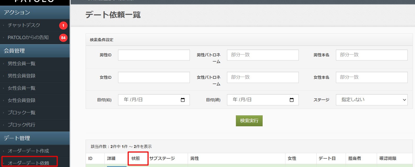Open the calendar picker for 日付(始)
This screenshot has height=167, width=415.
(183, 100)
